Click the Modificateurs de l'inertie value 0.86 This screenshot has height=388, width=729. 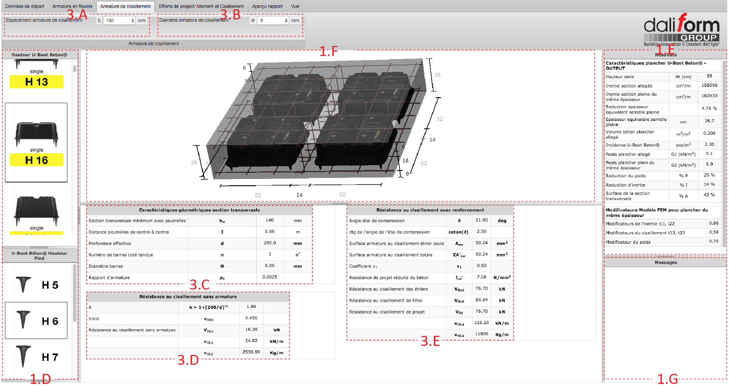(x=714, y=223)
